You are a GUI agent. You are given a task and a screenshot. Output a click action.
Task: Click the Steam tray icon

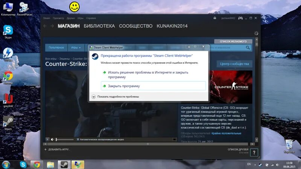coord(260,165)
